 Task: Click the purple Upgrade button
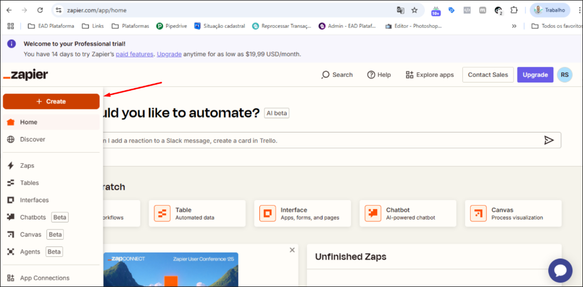tap(535, 75)
